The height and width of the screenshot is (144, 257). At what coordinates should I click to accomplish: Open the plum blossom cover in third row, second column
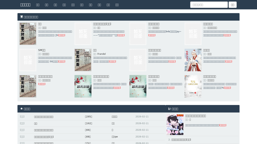tap(83, 86)
